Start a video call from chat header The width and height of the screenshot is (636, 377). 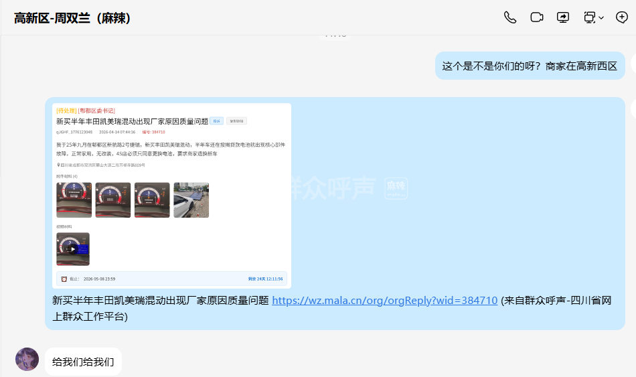(x=537, y=17)
